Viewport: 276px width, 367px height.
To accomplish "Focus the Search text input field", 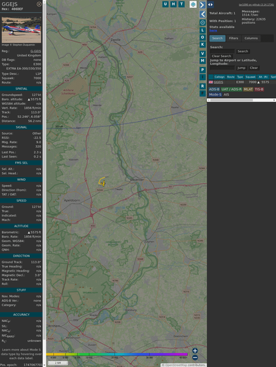I will (222, 51).
